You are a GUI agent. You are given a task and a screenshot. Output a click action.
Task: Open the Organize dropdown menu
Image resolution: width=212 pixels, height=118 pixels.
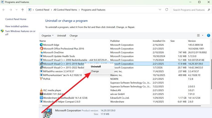[x=47, y=36]
